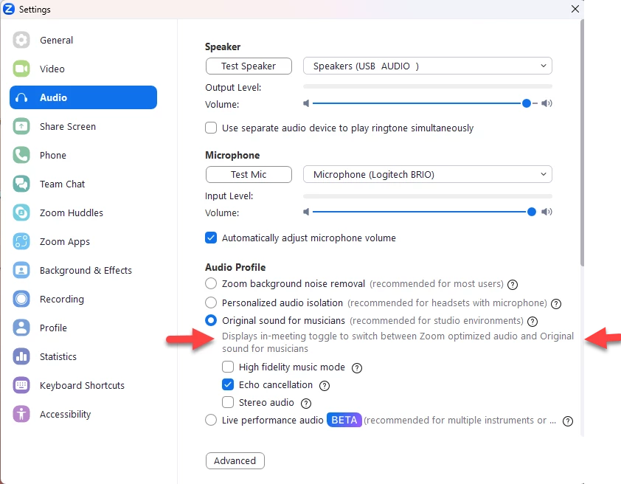Screen dimensions: 621x484
Task: Click the speaker volume slider handle
Action: 527,103
